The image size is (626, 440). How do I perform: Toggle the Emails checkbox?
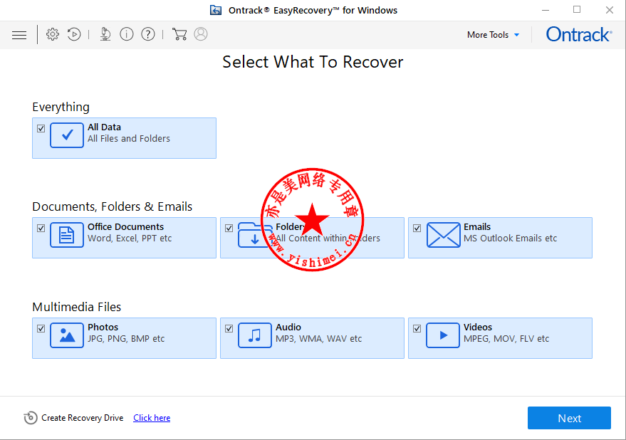(x=417, y=229)
